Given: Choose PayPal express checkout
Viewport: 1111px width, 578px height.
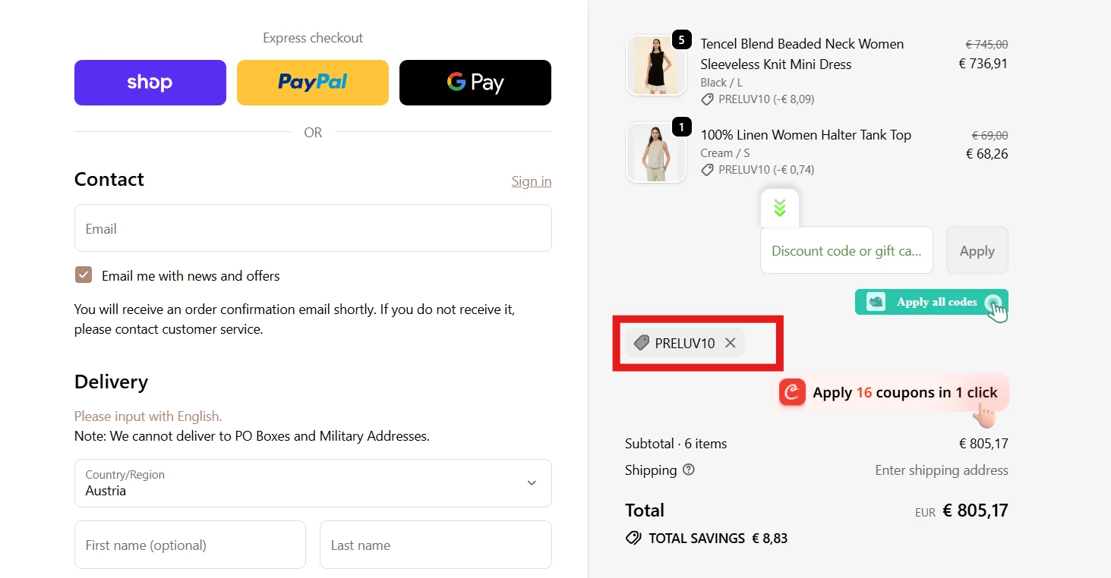Looking at the screenshot, I should 313,83.
